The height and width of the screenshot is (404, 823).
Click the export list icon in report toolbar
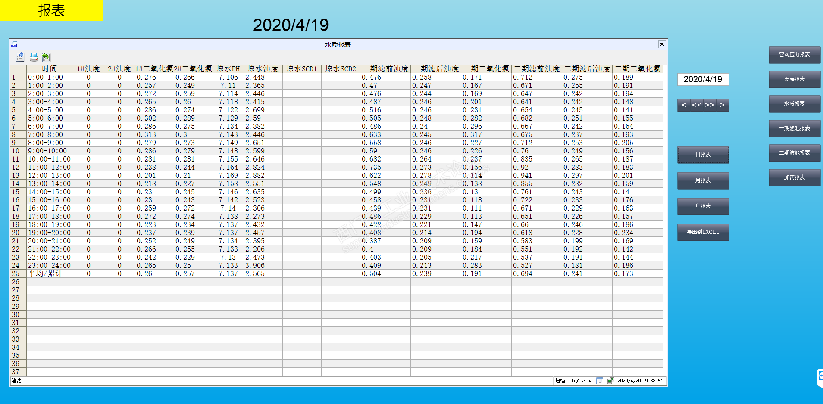20,57
